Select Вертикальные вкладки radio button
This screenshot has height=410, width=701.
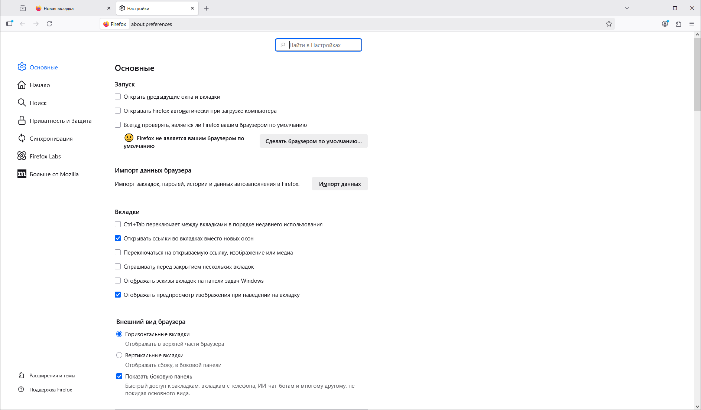pos(119,355)
